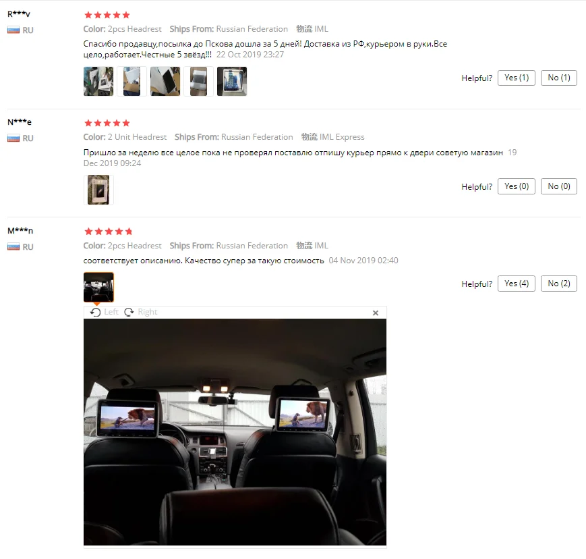Close the enlarged photo viewer
Viewport: 586px width, 559px height.
pyautogui.click(x=376, y=313)
